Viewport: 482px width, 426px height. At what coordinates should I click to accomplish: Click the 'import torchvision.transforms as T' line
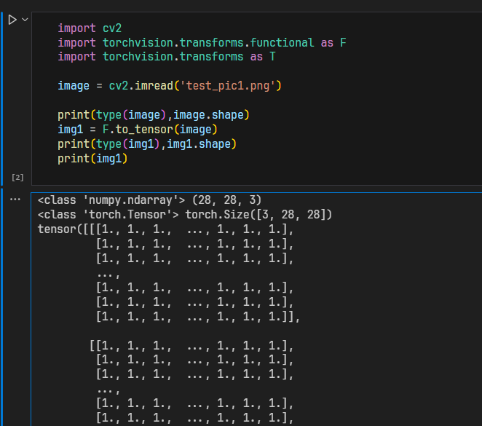click(x=166, y=57)
